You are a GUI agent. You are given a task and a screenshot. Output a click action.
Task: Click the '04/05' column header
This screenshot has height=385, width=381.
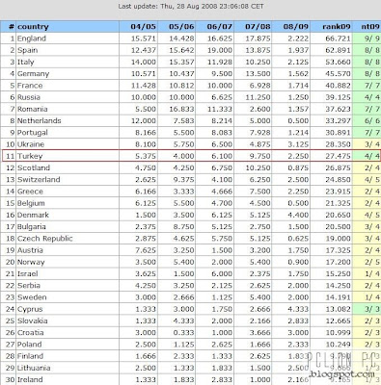(143, 27)
